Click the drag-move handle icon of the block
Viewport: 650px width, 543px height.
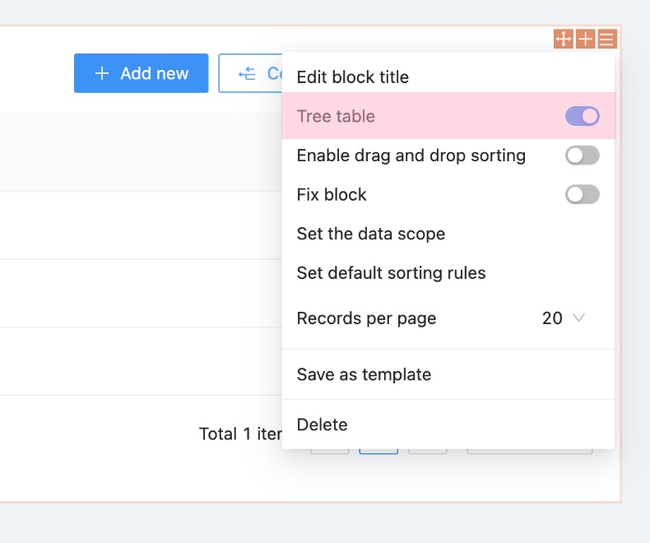[564, 39]
